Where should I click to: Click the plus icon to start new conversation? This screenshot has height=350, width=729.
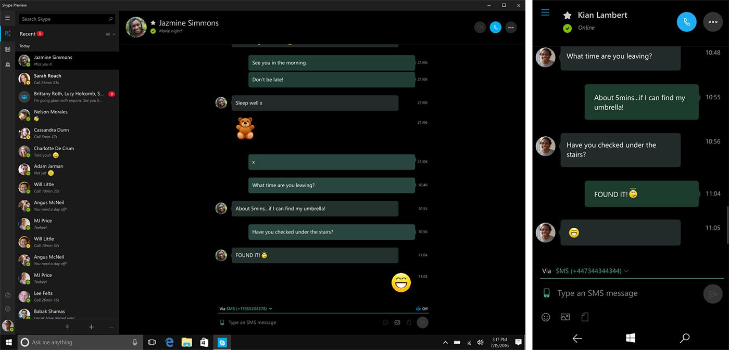[91, 327]
